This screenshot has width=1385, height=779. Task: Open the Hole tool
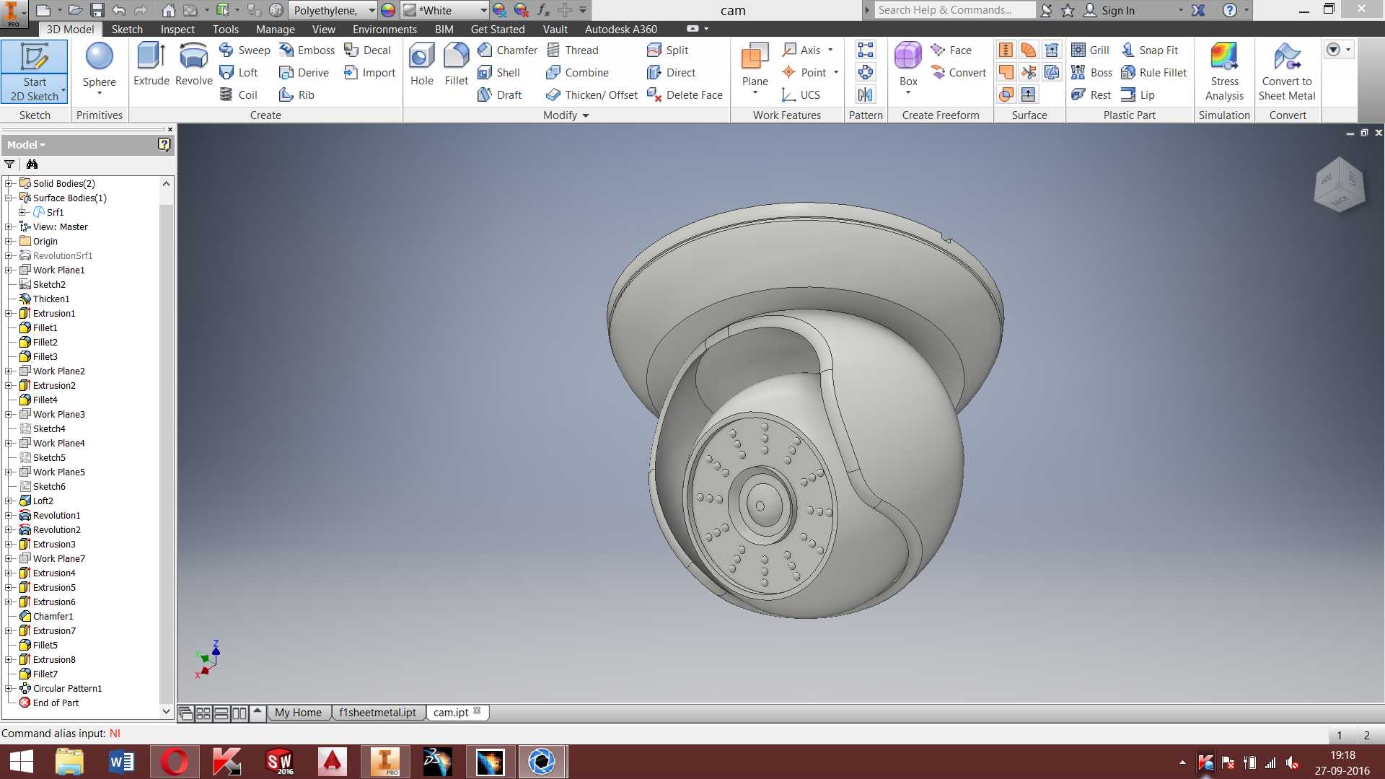(422, 65)
